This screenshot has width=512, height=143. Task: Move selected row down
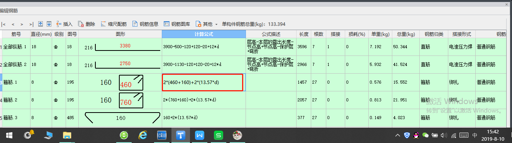(x=49, y=24)
